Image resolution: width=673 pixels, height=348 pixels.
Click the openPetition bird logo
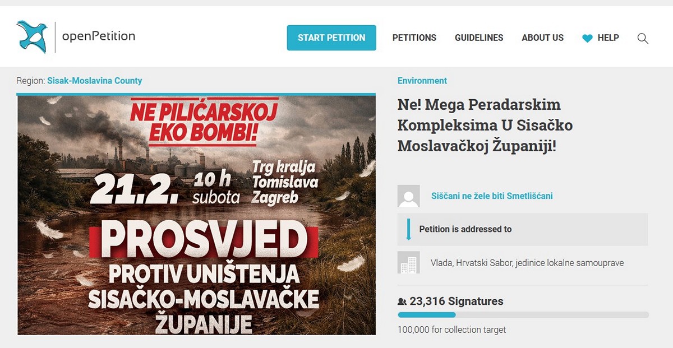click(32, 37)
